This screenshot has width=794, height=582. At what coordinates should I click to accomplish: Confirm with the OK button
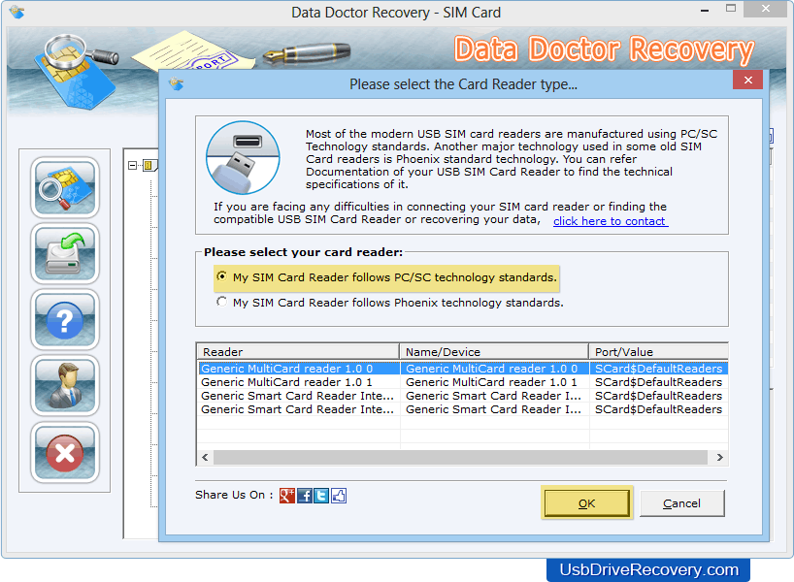tap(587, 503)
